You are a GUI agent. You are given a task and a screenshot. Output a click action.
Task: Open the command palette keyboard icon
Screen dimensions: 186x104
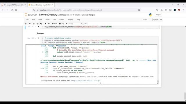85,24
